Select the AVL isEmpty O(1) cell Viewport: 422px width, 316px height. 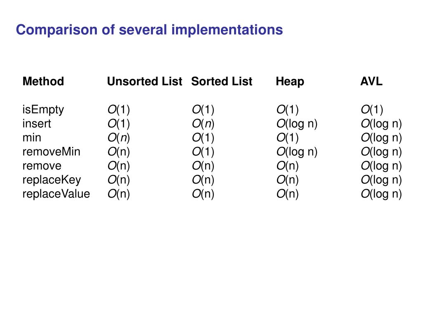(372, 109)
